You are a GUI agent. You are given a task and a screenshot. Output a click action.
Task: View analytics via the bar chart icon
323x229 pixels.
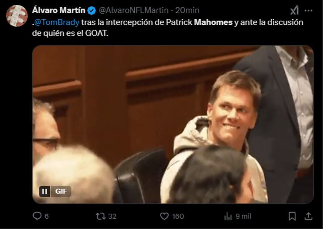228,216
